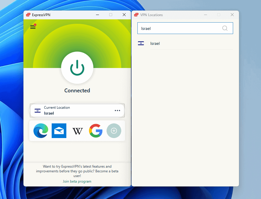Open the Microsoft Edge shortcut

point(41,131)
